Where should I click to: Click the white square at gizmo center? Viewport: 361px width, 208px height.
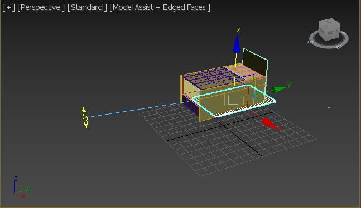[233, 100]
